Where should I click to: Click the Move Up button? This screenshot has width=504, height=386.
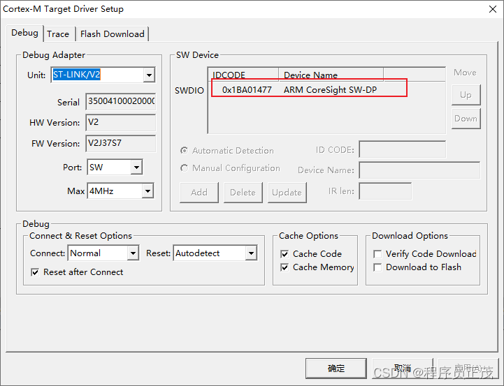pos(466,95)
